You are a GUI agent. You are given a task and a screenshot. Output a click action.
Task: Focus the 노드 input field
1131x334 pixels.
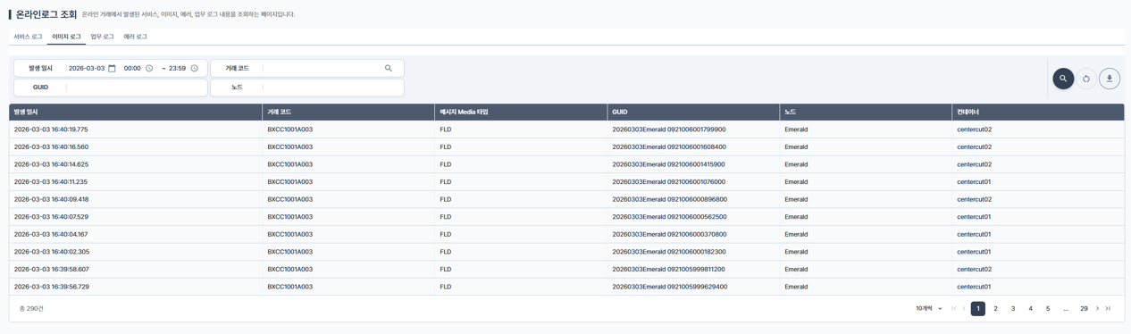(x=333, y=88)
